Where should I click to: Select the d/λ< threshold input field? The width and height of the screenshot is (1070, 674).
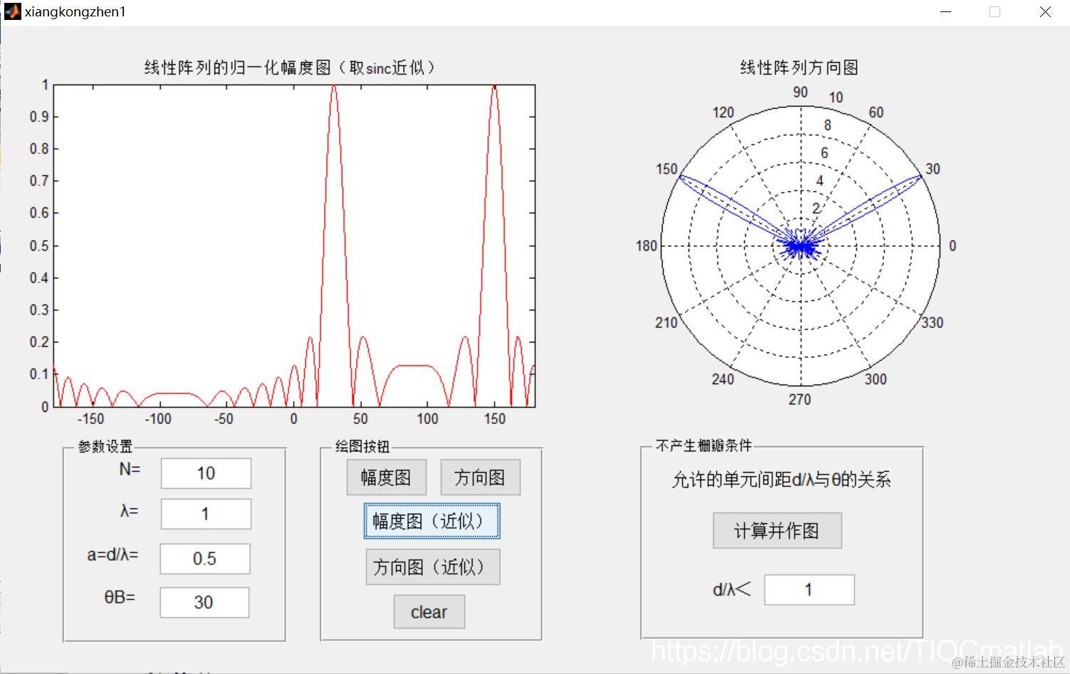808,589
